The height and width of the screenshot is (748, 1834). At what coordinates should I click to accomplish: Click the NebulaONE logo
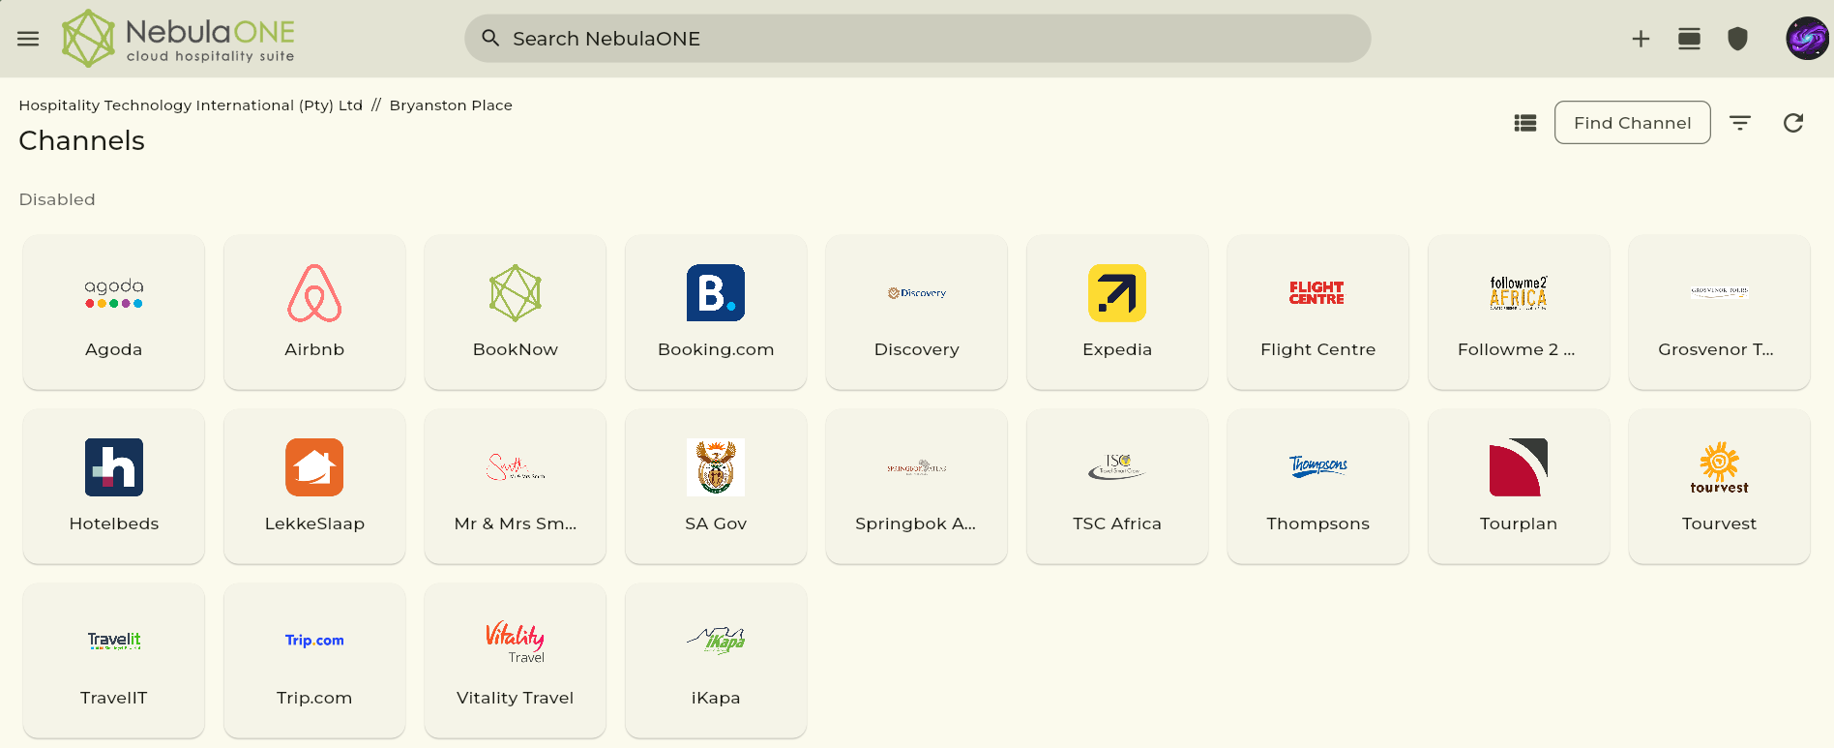click(179, 39)
